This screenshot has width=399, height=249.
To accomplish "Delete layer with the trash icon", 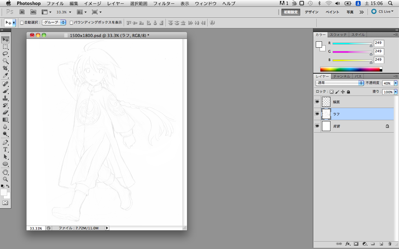I will (x=390, y=244).
